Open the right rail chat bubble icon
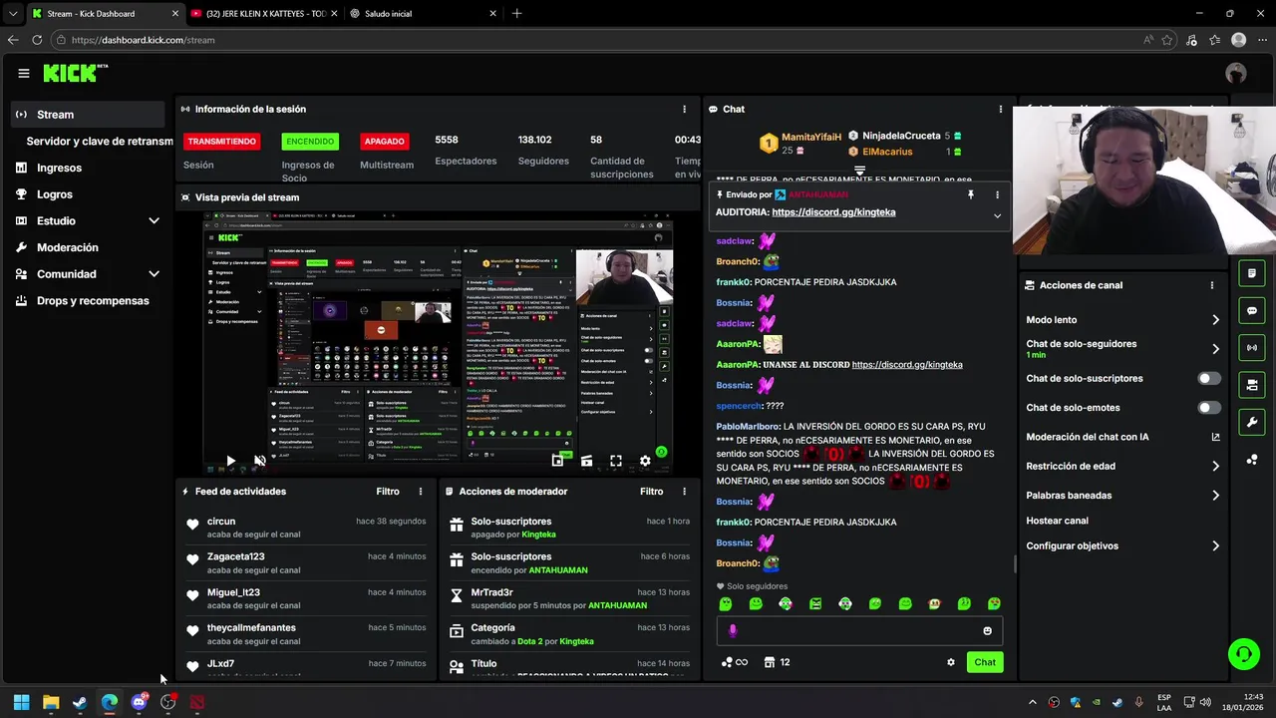Viewport: 1276px width, 718px height. pyautogui.click(x=1252, y=310)
